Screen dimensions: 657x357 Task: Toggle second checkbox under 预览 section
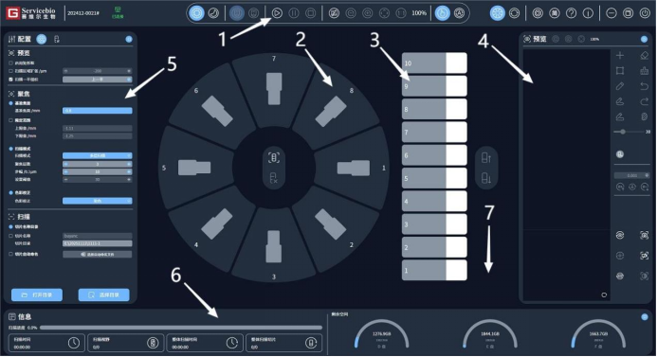tap(10, 71)
